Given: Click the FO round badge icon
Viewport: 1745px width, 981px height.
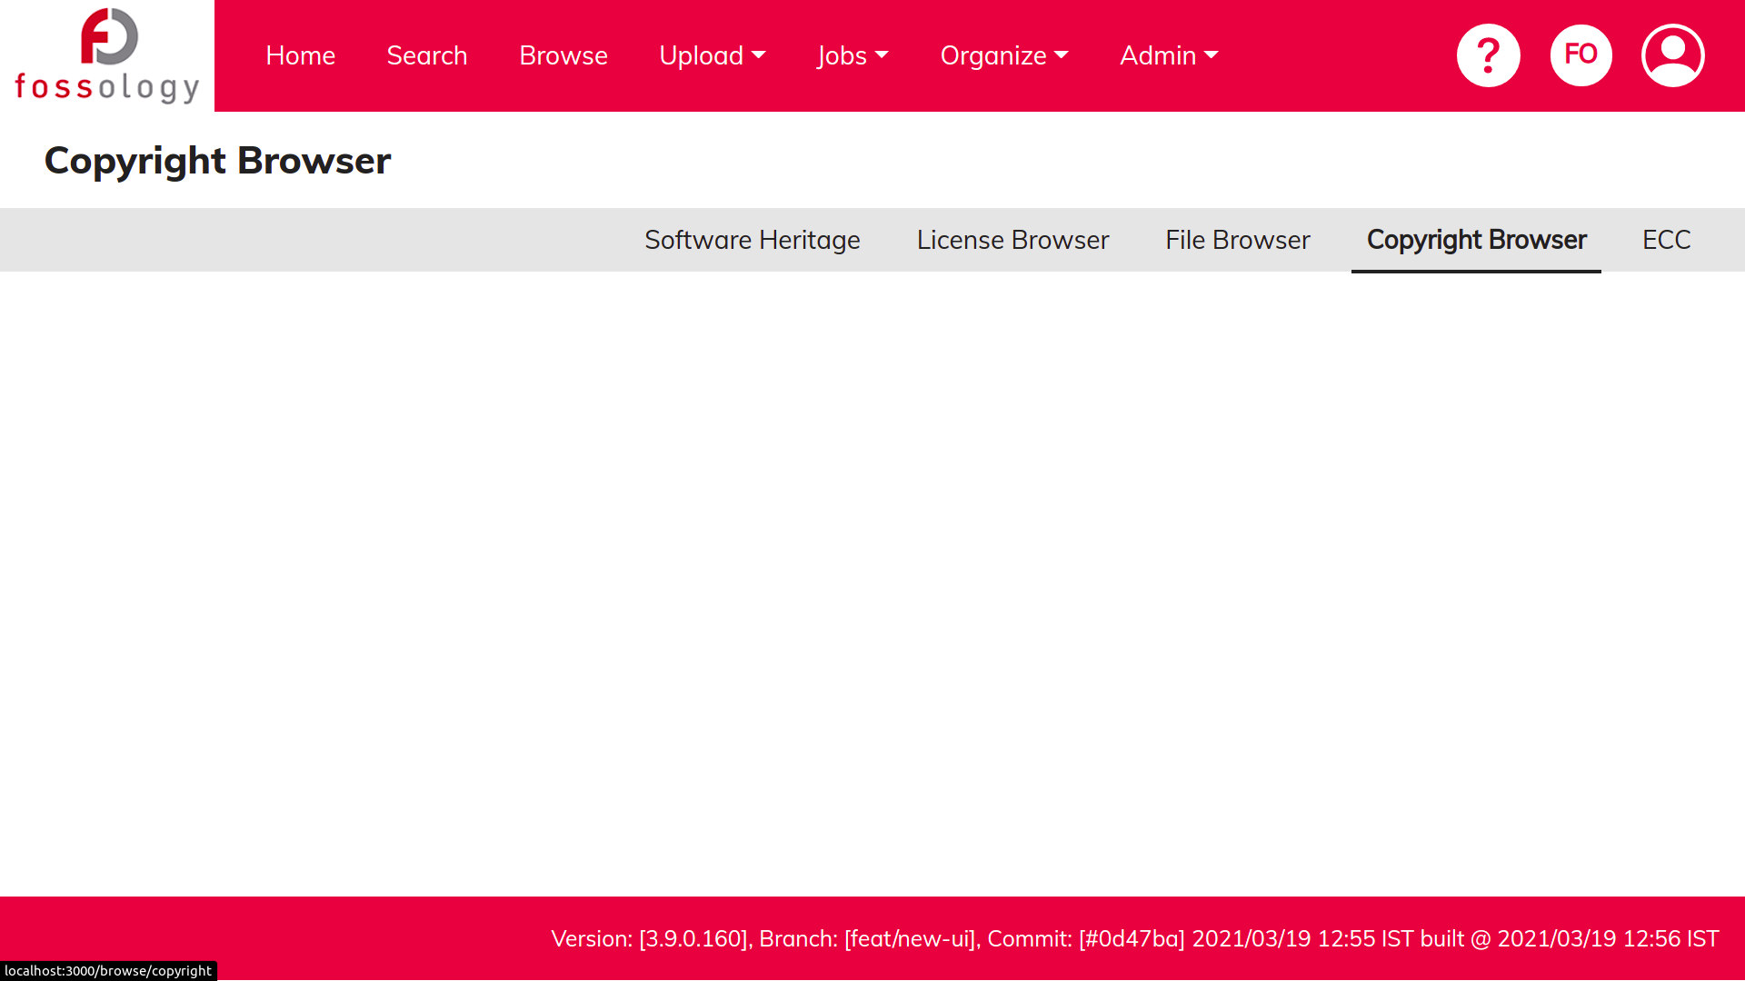Looking at the screenshot, I should (1581, 55).
